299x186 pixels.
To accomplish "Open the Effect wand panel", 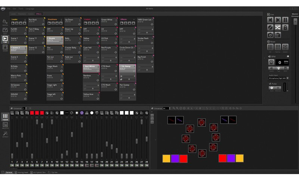I will [5, 134].
